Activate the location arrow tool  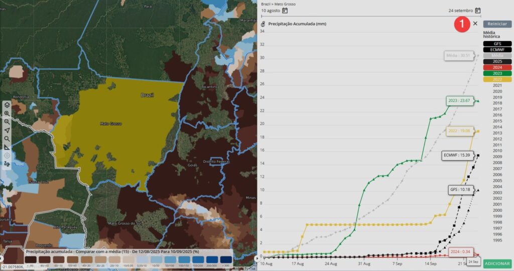pos(7,130)
